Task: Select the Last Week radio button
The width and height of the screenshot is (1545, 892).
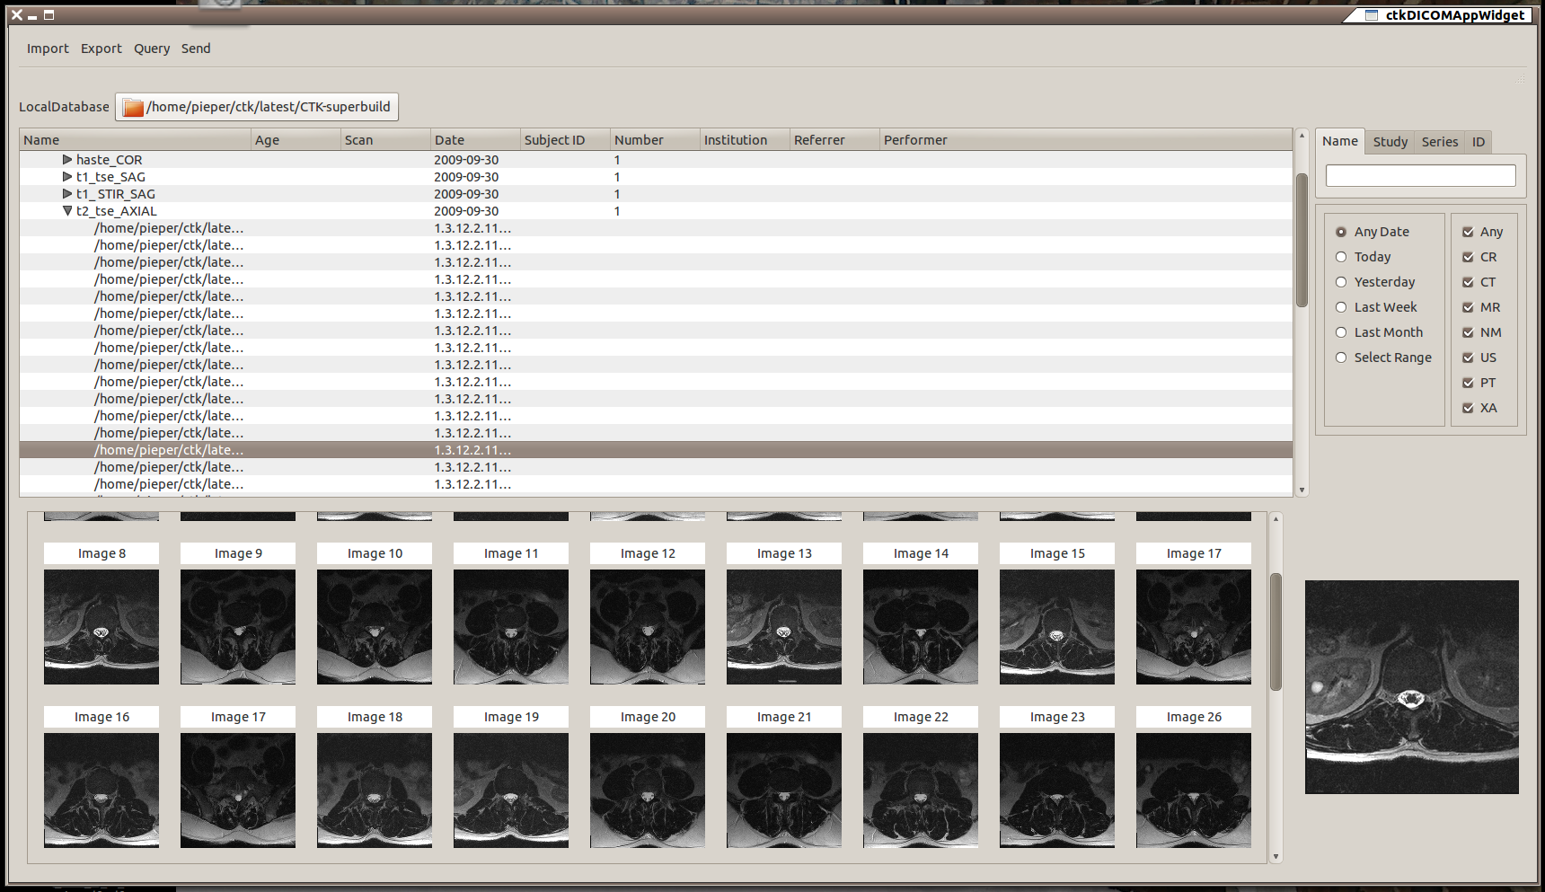Action: (1341, 307)
